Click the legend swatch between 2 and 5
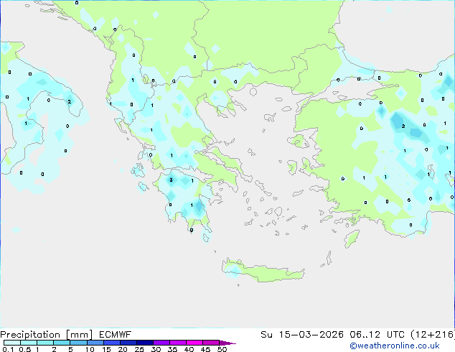This screenshot has width=455, height=352. [62, 343]
